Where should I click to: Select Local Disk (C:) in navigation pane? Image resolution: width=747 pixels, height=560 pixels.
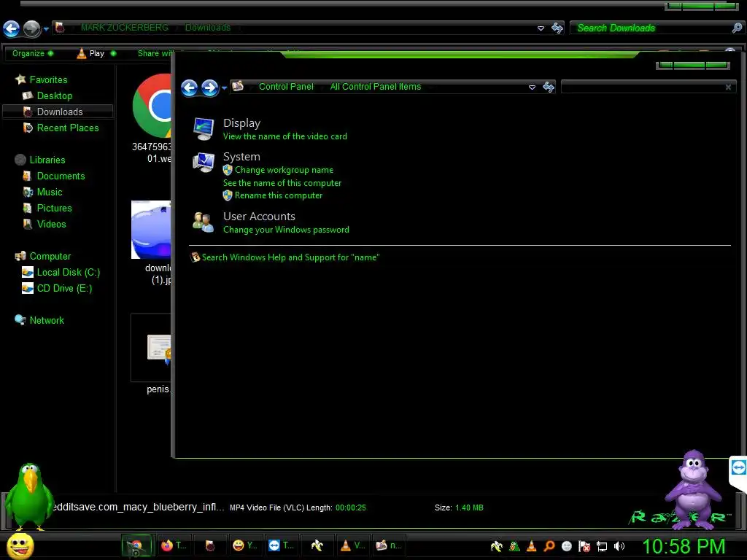point(68,273)
